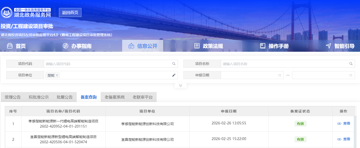Click the search icon in 项目代码 field
360x148 pixels.
tap(174, 64)
